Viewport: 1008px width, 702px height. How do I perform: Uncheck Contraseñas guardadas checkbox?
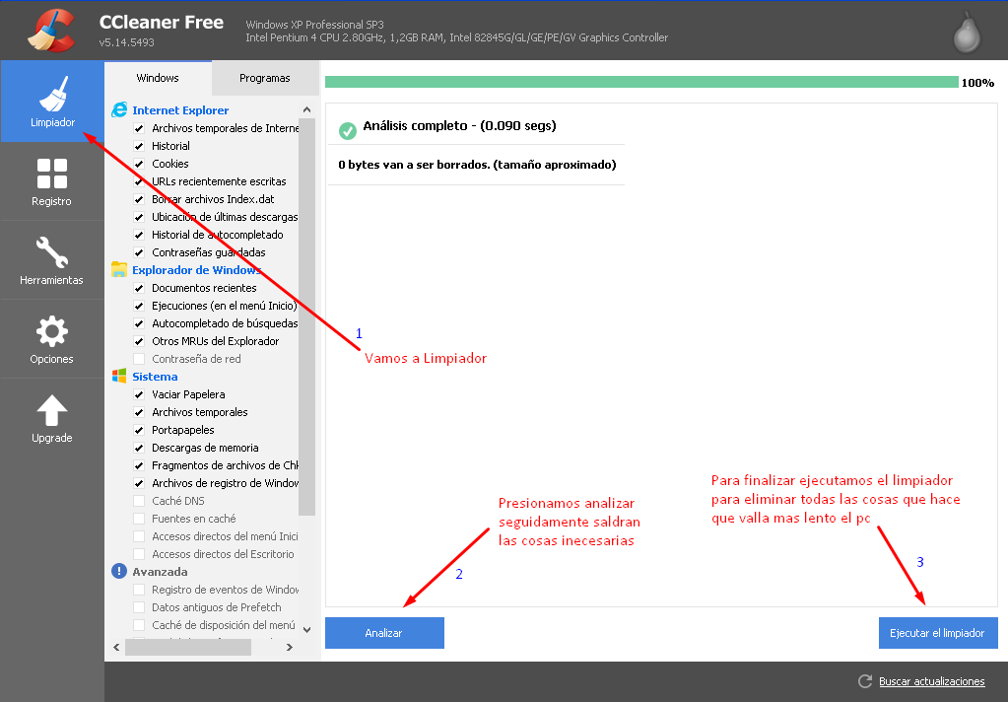coord(139,252)
